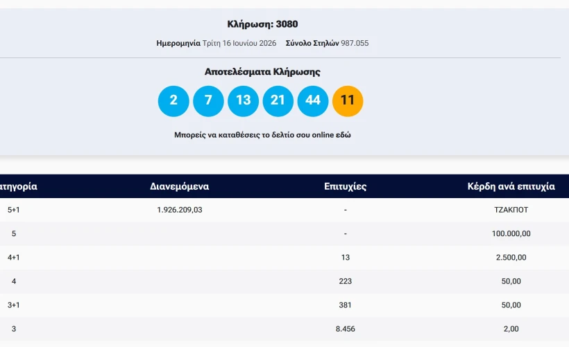Screen dimensions: 569x347
Task: Click the distributed amount 1.926.209,03
Action: 179,210
